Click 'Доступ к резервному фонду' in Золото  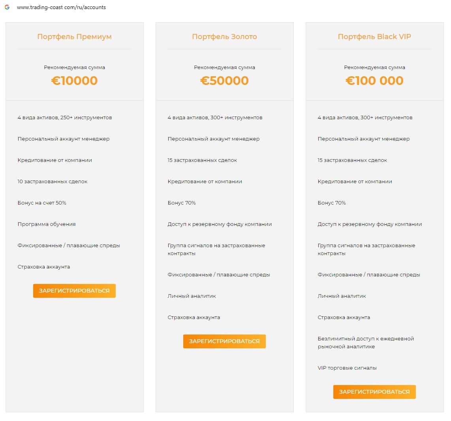(x=220, y=224)
